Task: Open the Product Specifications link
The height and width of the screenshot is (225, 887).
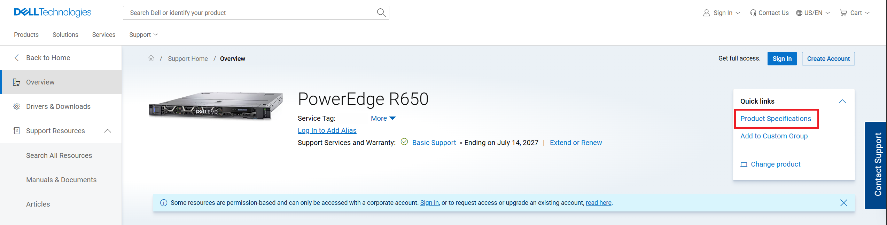Action: coord(776,119)
